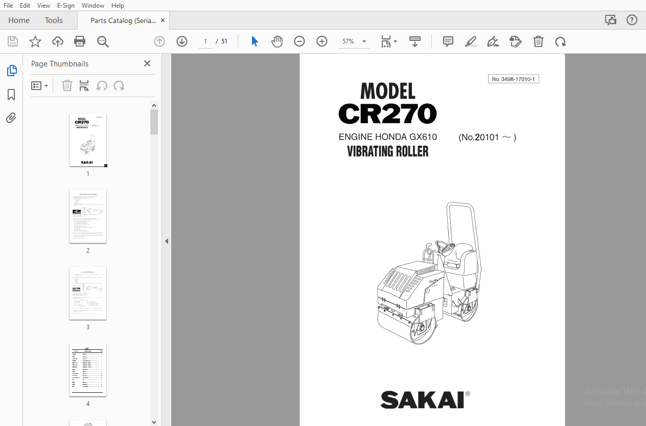
Task: Click the page number input field
Action: click(x=205, y=41)
